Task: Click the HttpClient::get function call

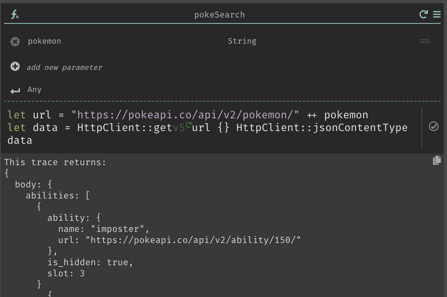Action: (124, 127)
